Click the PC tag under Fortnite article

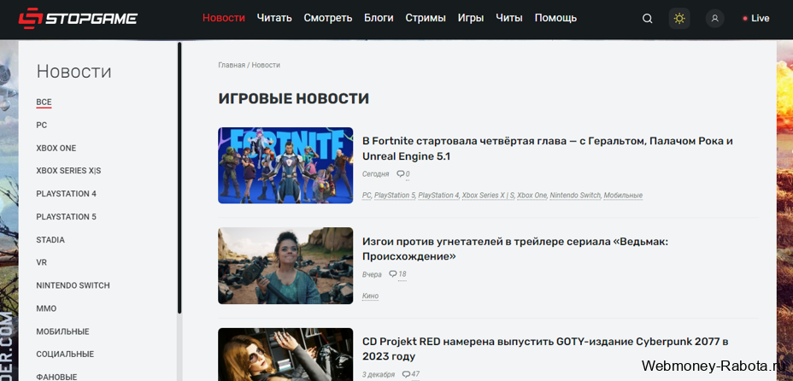click(x=367, y=195)
